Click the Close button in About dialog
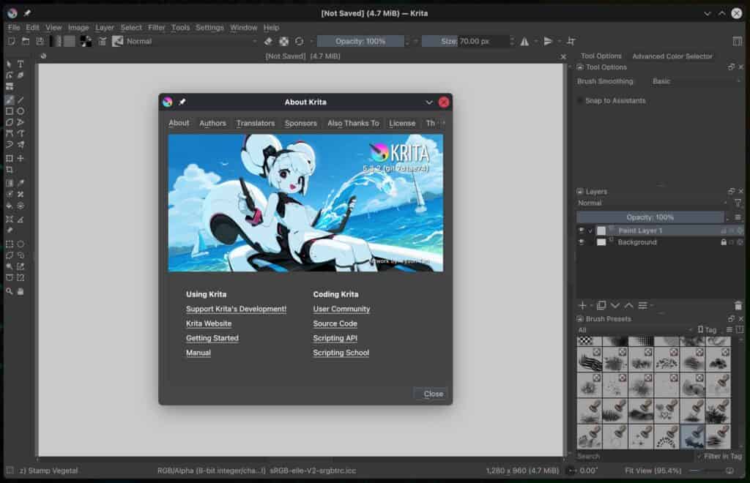The width and height of the screenshot is (750, 483). tap(431, 394)
